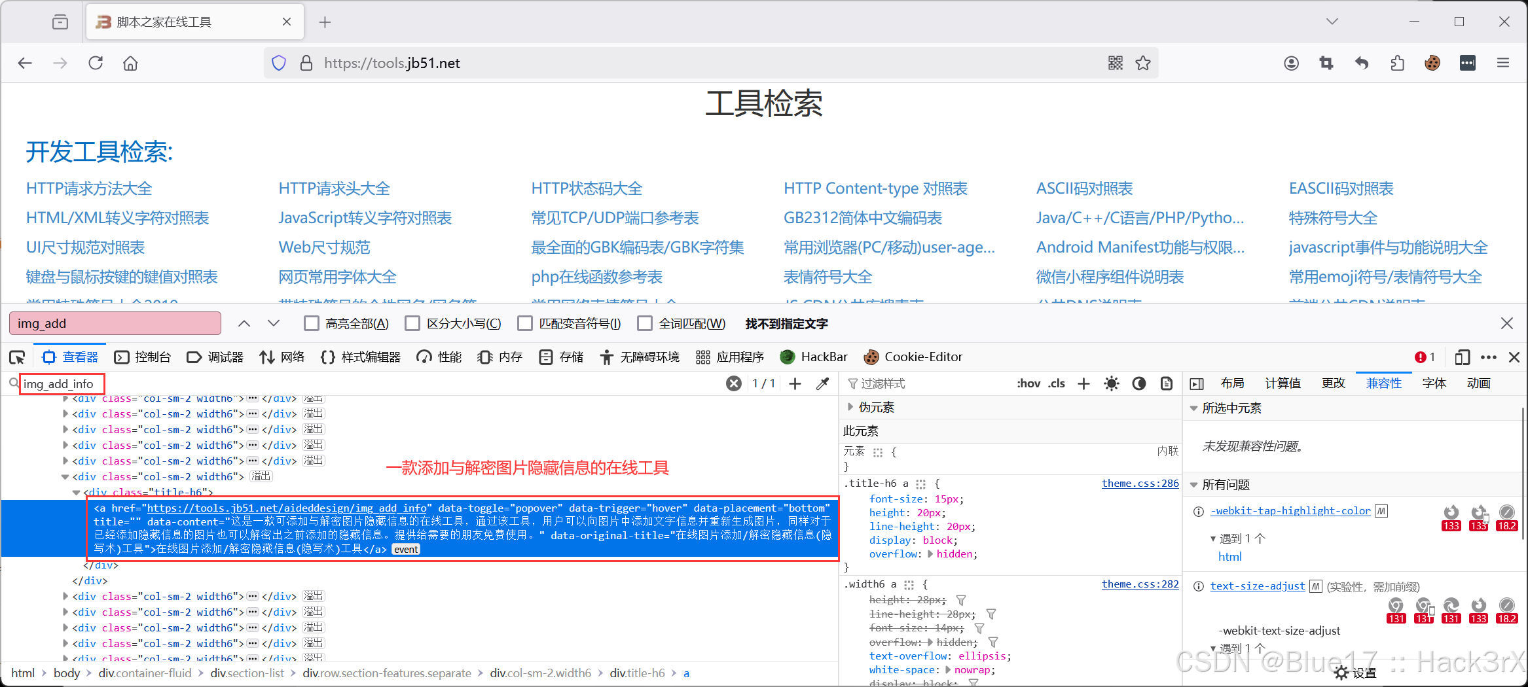Show the error count indicator
This screenshot has width=1528, height=687.
(x=1425, y=357)
